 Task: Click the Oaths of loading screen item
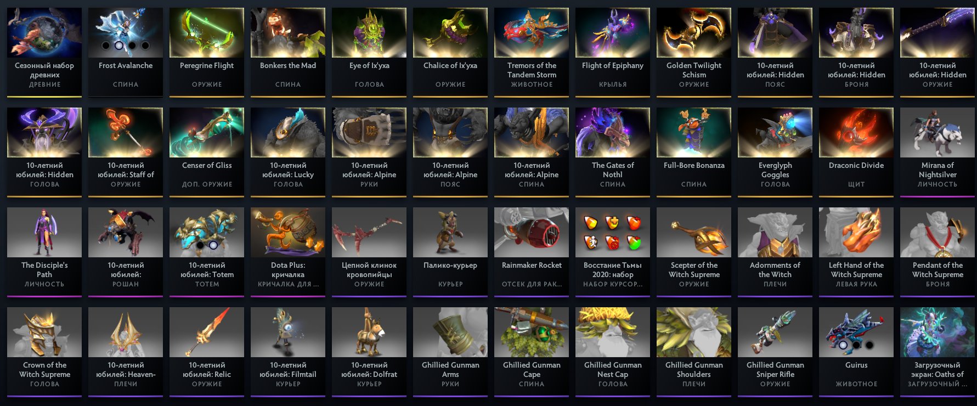point(938,352)
